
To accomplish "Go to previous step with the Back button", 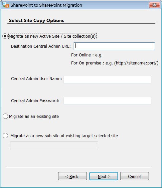I will pyautogui.click(x=72, y=176).
